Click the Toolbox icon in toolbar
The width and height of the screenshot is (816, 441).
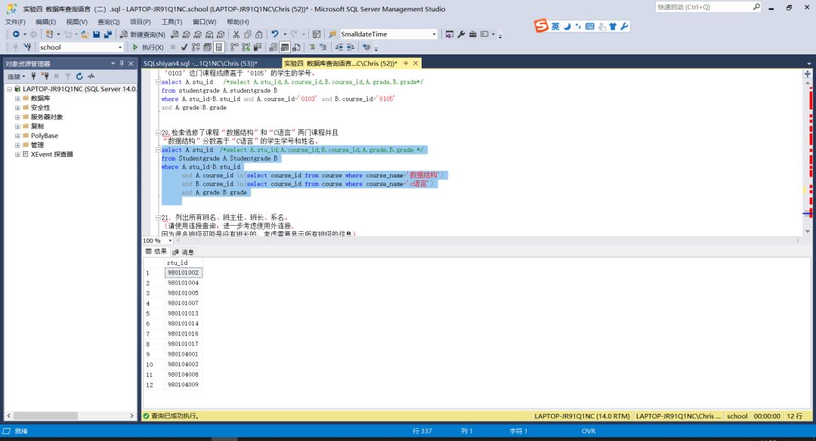472,34
